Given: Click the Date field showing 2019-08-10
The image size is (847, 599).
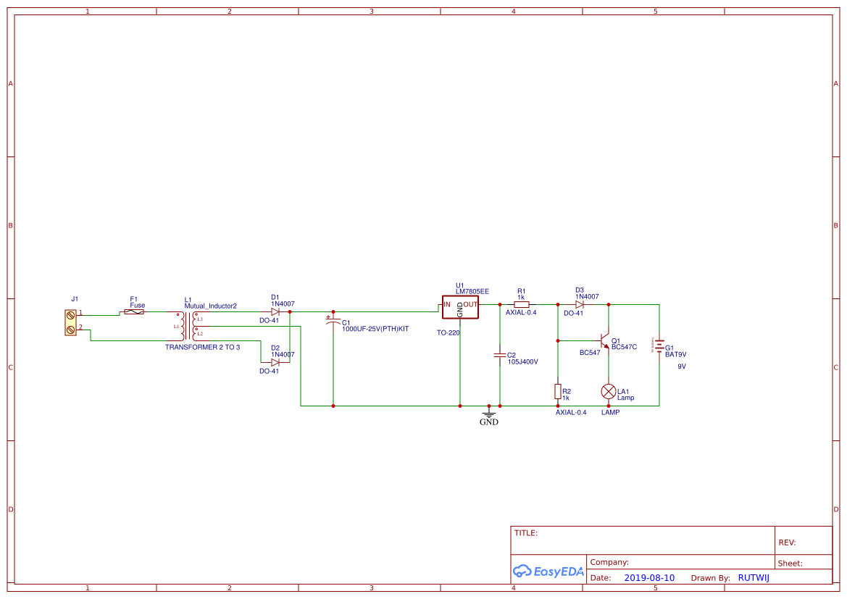Looking at the screenshot, I should click(x=648, y=577).
